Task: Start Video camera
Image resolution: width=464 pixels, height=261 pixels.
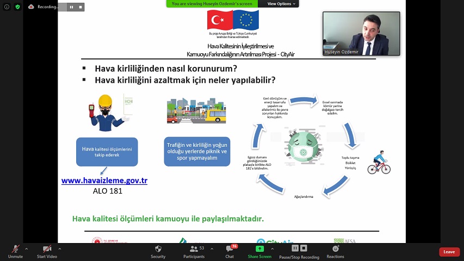Action: (x=47, y=252)
